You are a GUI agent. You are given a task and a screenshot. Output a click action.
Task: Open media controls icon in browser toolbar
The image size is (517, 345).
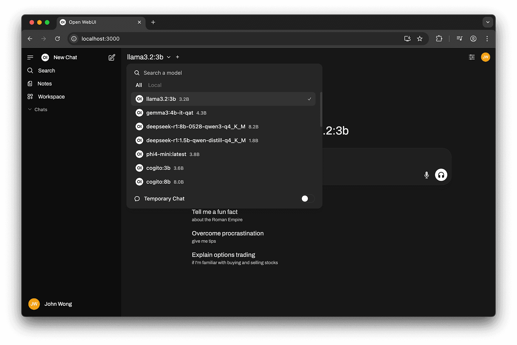pos(459,38)
